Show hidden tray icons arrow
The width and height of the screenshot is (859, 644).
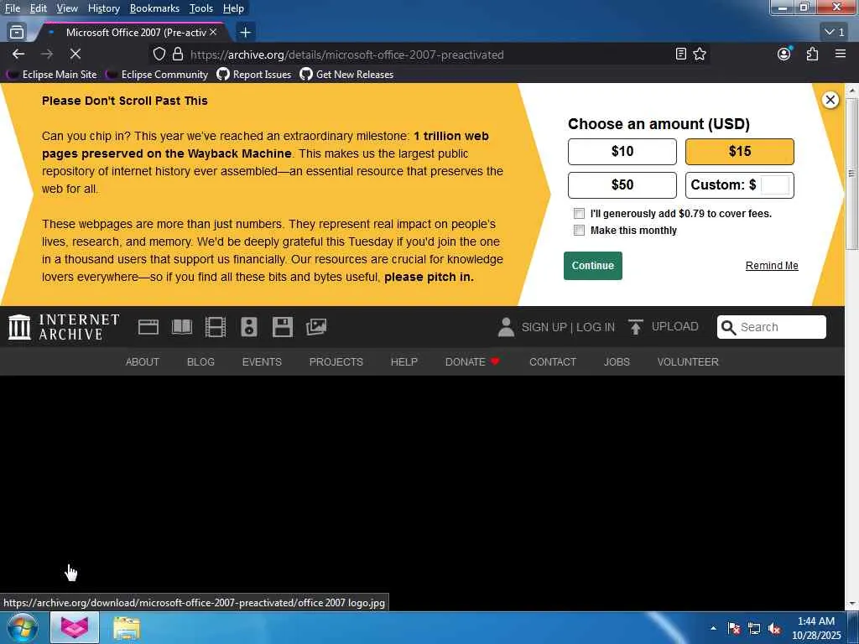[x=713, y=629]
